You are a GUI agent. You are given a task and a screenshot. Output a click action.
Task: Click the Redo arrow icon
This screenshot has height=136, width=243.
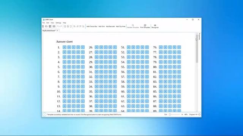point(61,26)
